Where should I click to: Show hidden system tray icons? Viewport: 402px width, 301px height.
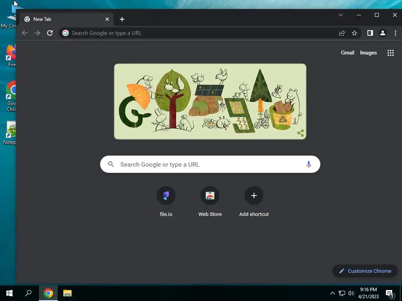point(332,293)
